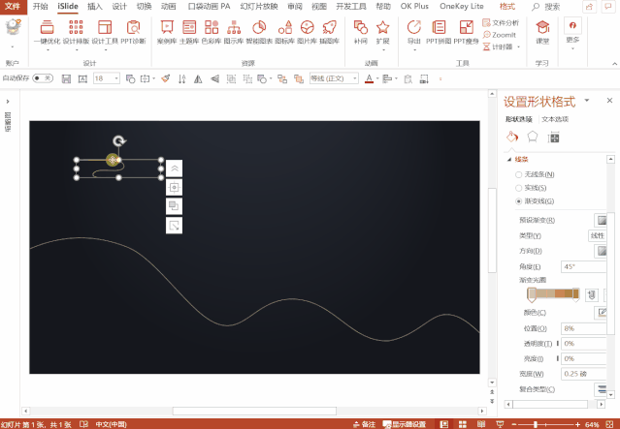Viewport: 620px width, 429px height.
Task: Open 插图库 illustration library
Action: tap(329, 32)
